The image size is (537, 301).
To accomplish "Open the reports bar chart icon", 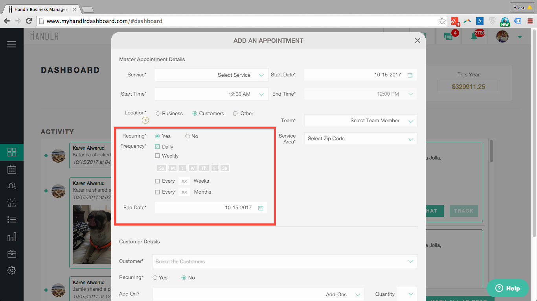I will [12, 237].
